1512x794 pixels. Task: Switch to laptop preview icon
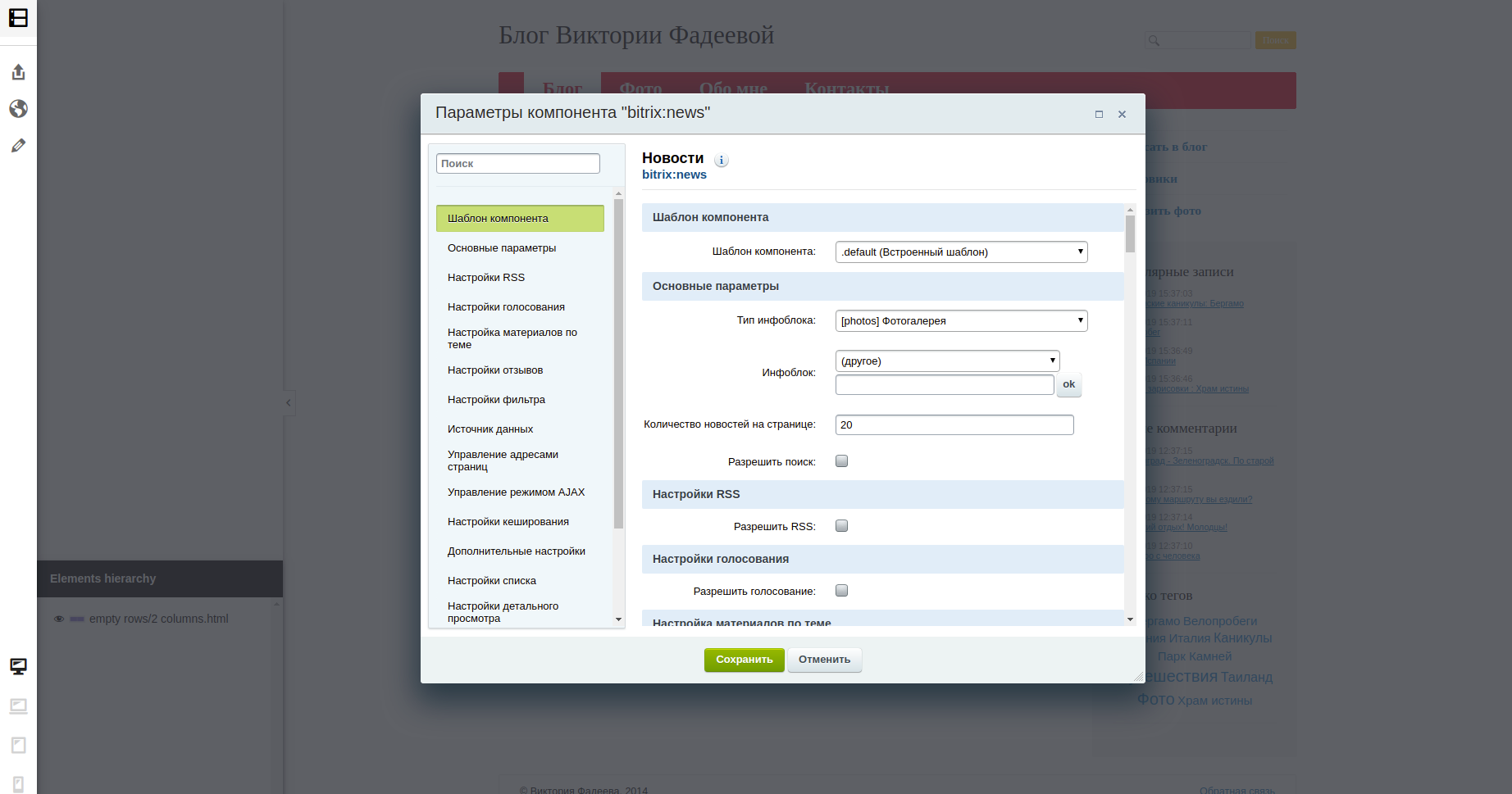tap(18, 706)
